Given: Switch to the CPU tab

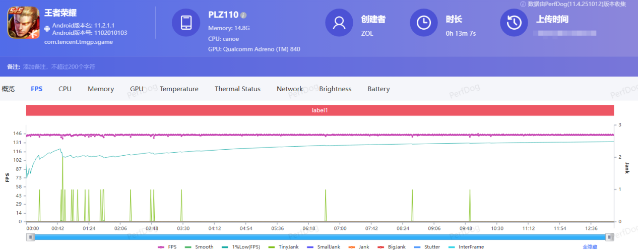Looking at the screenshot, I should 65,89.
